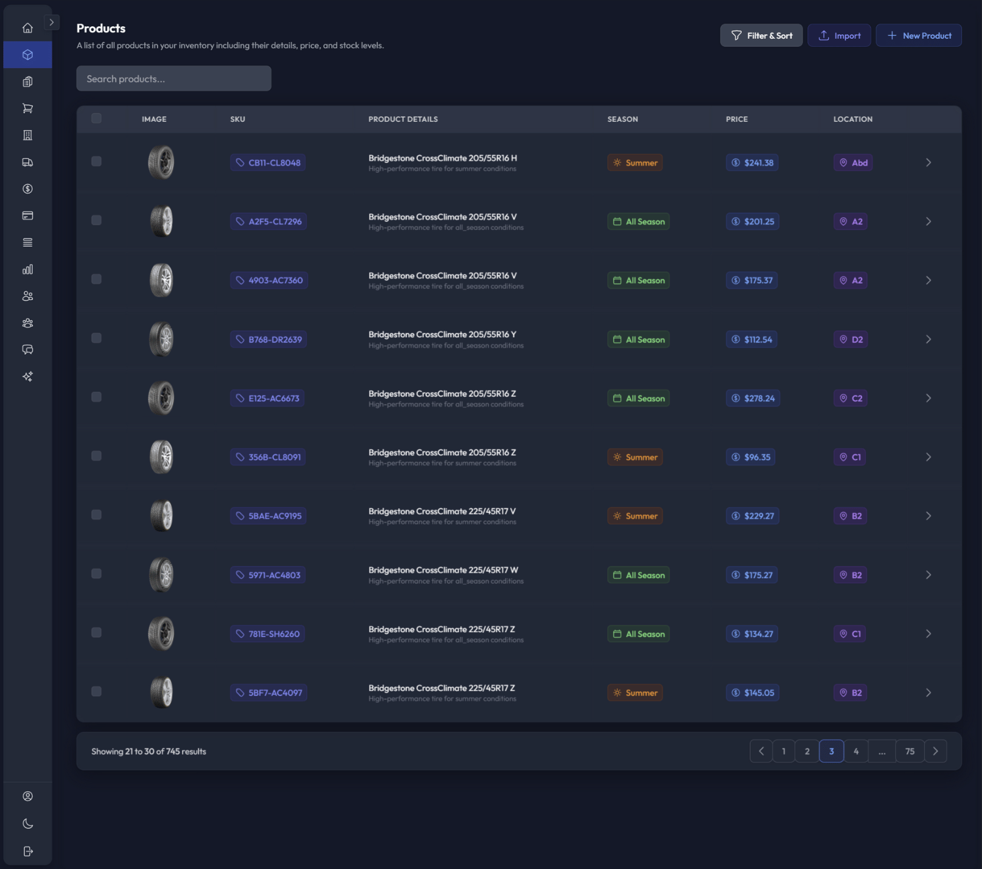
Task: Check the row for SKU 5BAE-AC9195
Action: click(96, 515)
